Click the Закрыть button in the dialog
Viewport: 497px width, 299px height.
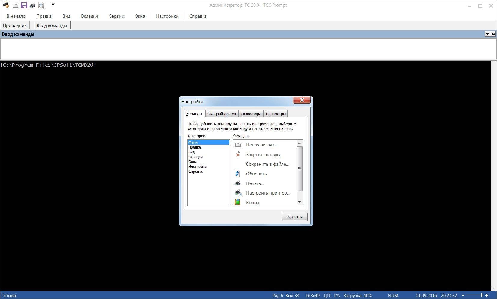294,217
